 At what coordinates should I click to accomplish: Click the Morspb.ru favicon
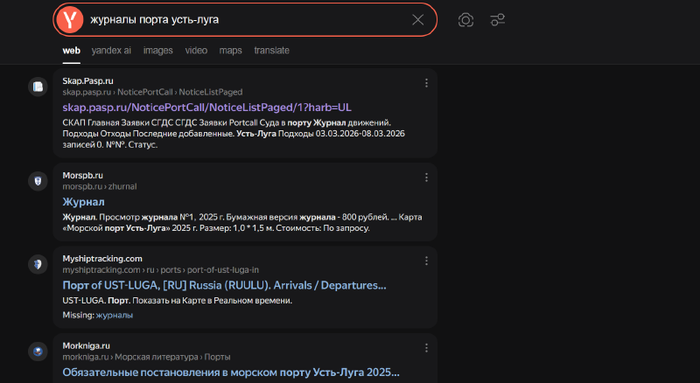[x=38, y=181]
